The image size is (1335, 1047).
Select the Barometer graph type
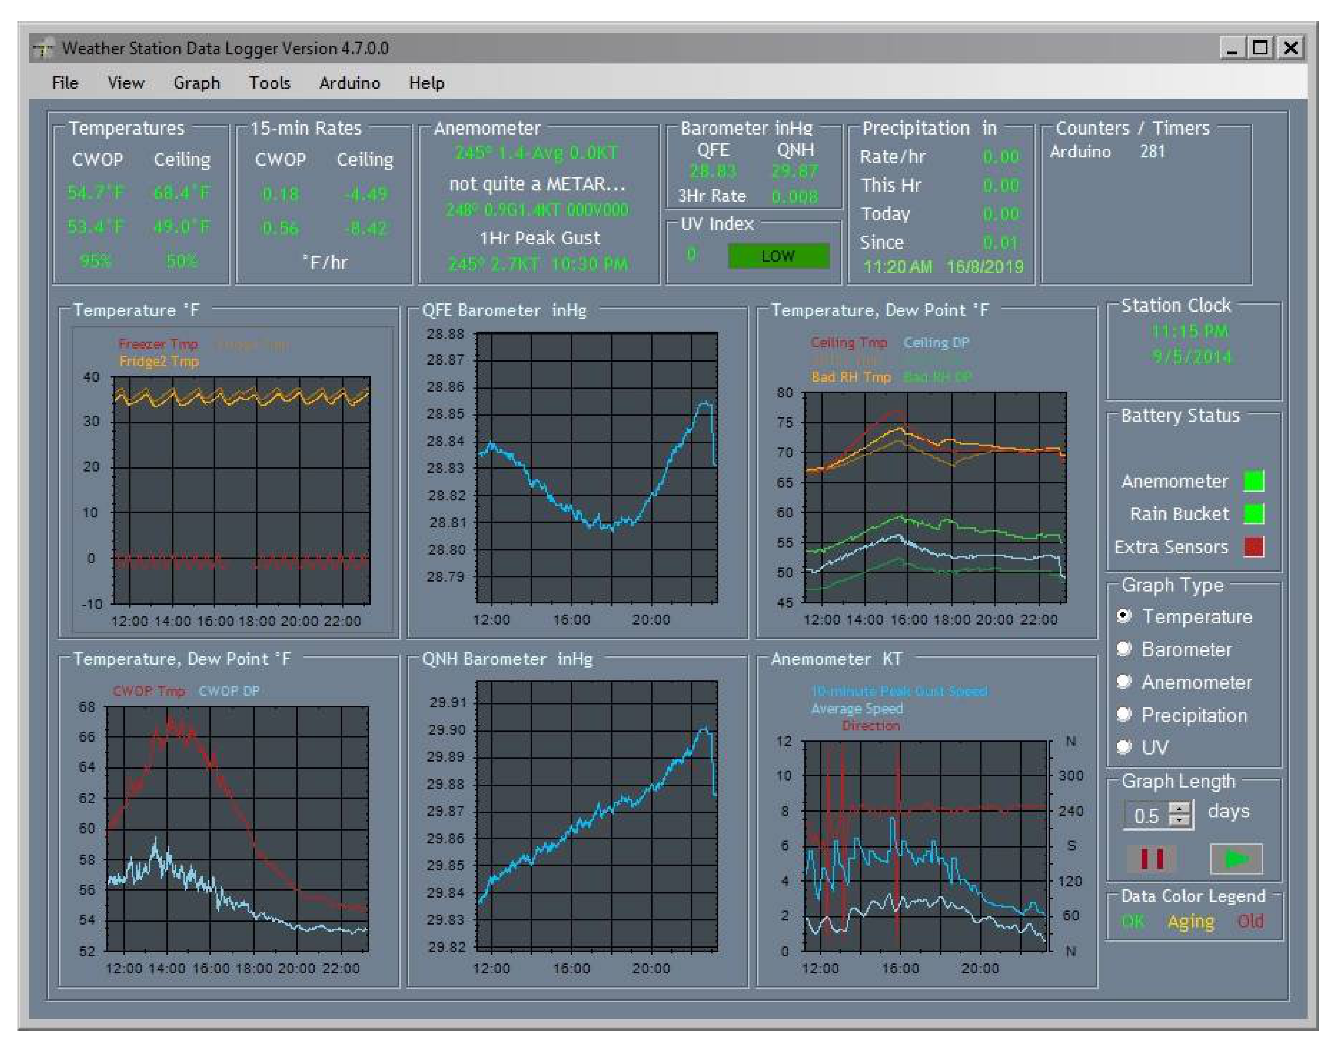click(1124, 649)
